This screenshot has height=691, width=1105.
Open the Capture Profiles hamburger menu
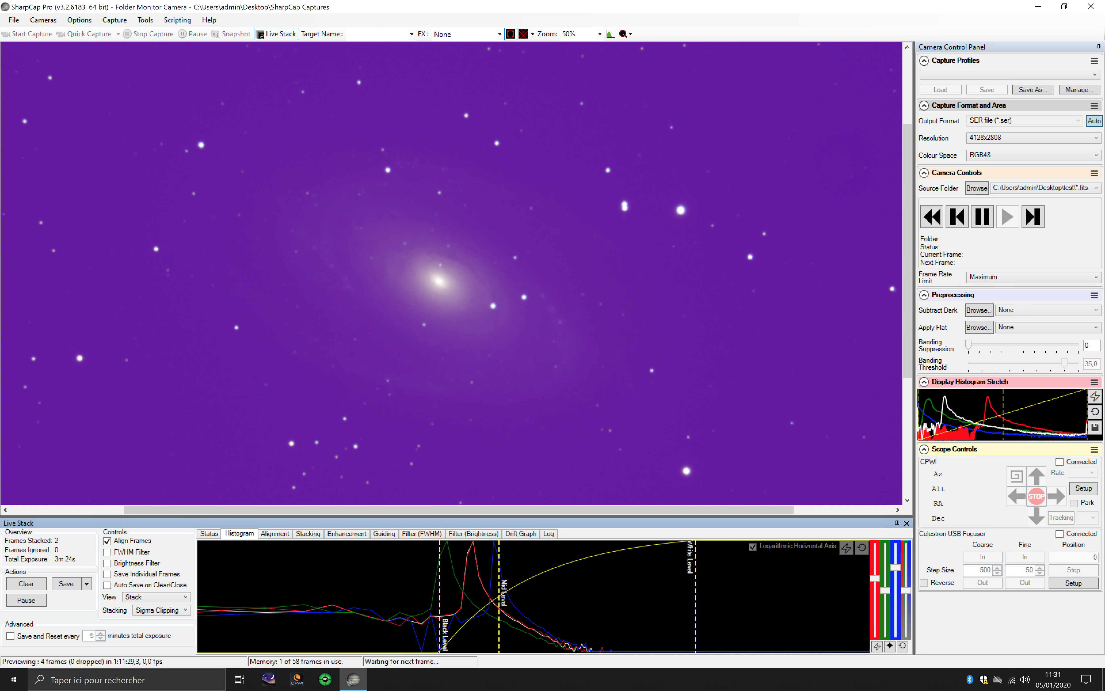click(1095, 61)
